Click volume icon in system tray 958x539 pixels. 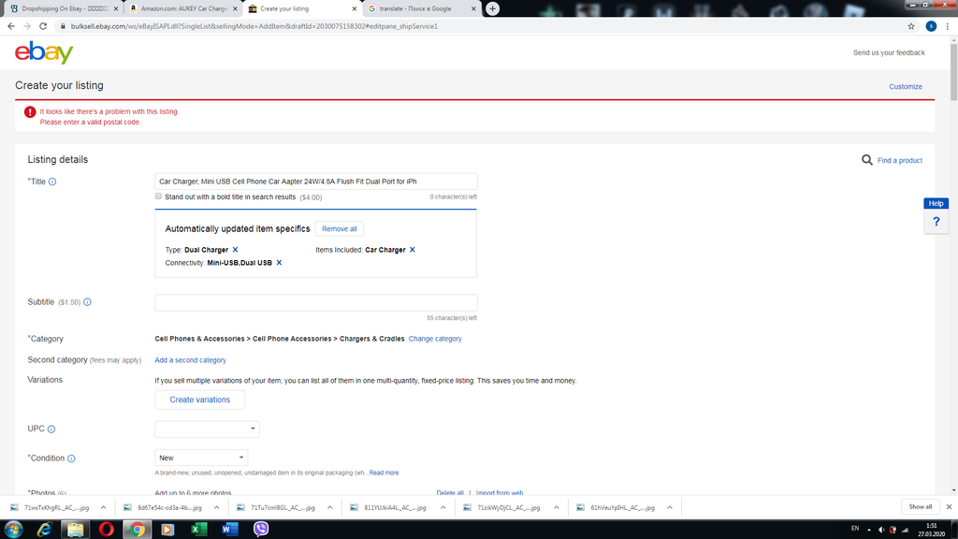click(x=881, y=530)
